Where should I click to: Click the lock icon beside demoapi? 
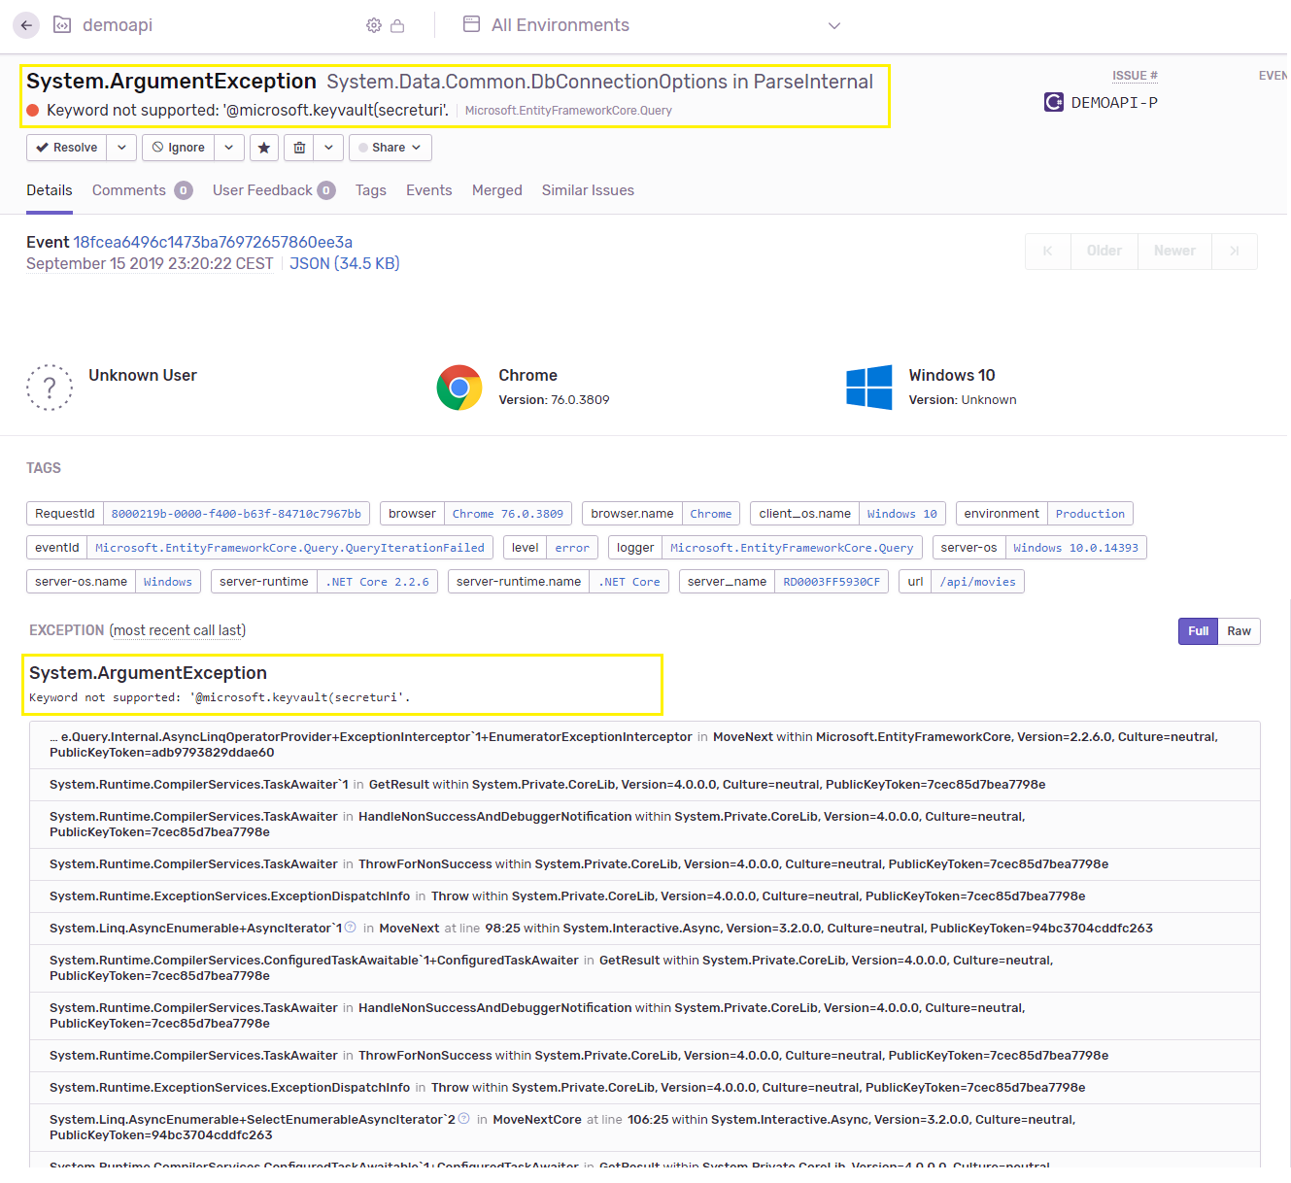[397, 25]
